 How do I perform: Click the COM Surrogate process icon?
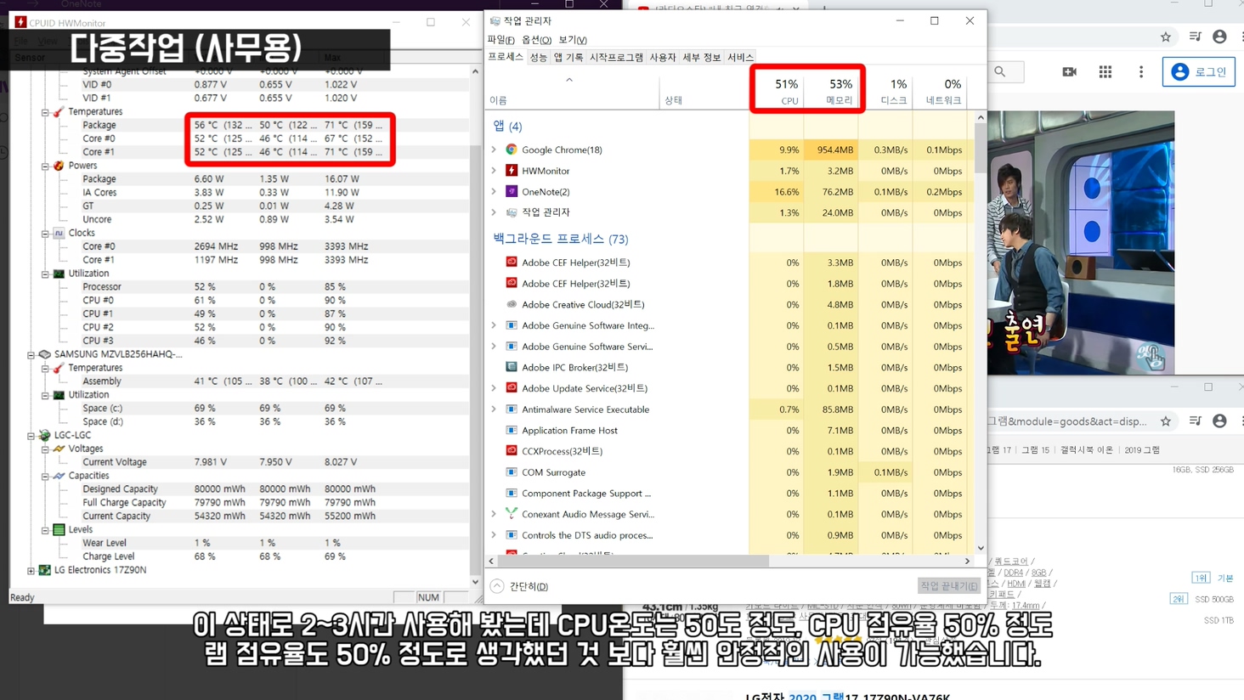click(x=512, y=472)
